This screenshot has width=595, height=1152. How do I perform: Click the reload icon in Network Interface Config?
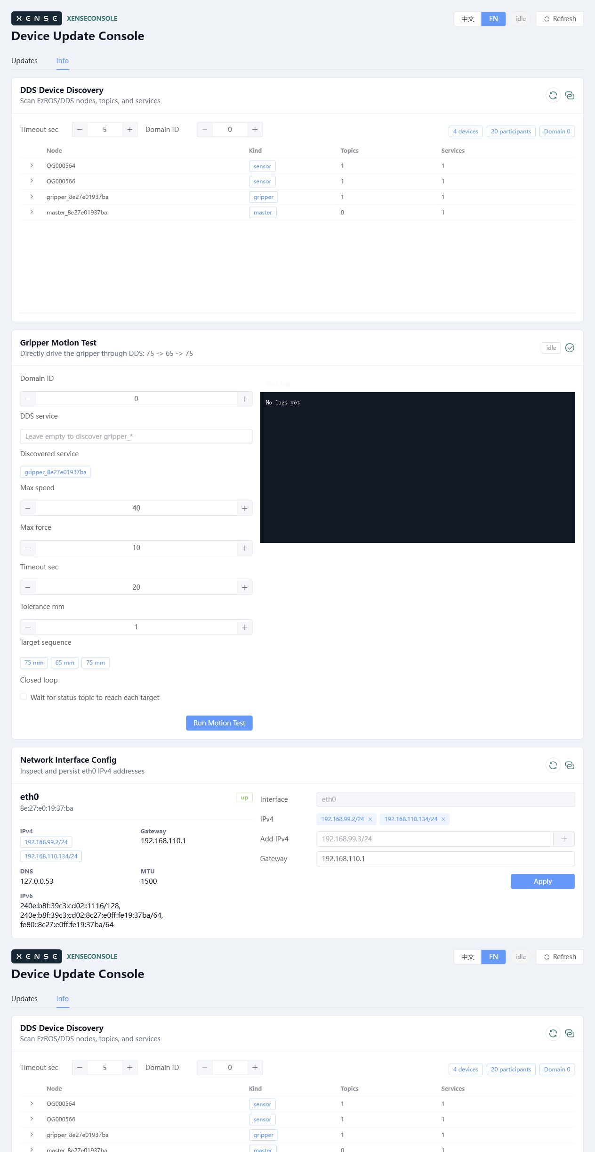point(553,765)
